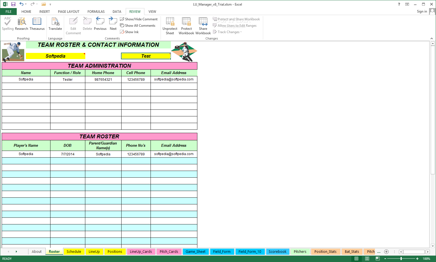
Task: Switch to Page Layout view icon
Action: pyautogui.click(x=367, y=259)
